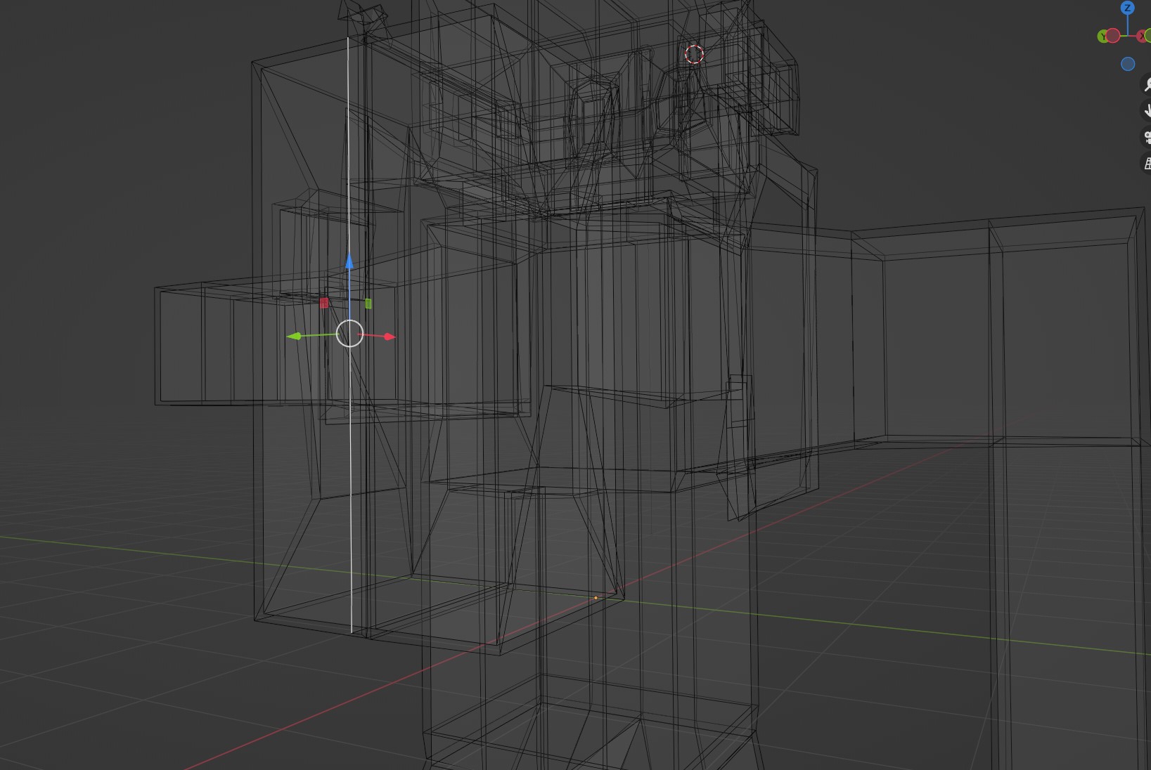Click the green Y axis on navigation gizmo

pos(1102,36)
